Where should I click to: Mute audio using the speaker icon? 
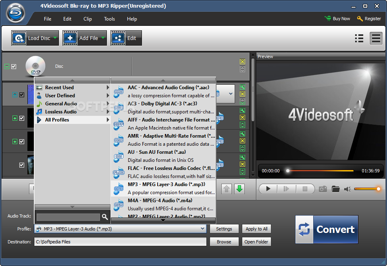coord(347,189)
